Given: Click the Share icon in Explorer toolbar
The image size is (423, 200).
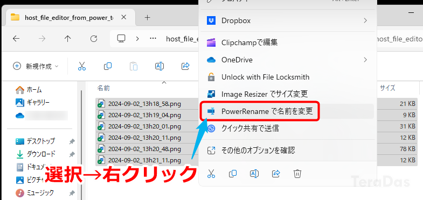Looking at the screenshot, I should pyautogui.click(x=185, y=66).
